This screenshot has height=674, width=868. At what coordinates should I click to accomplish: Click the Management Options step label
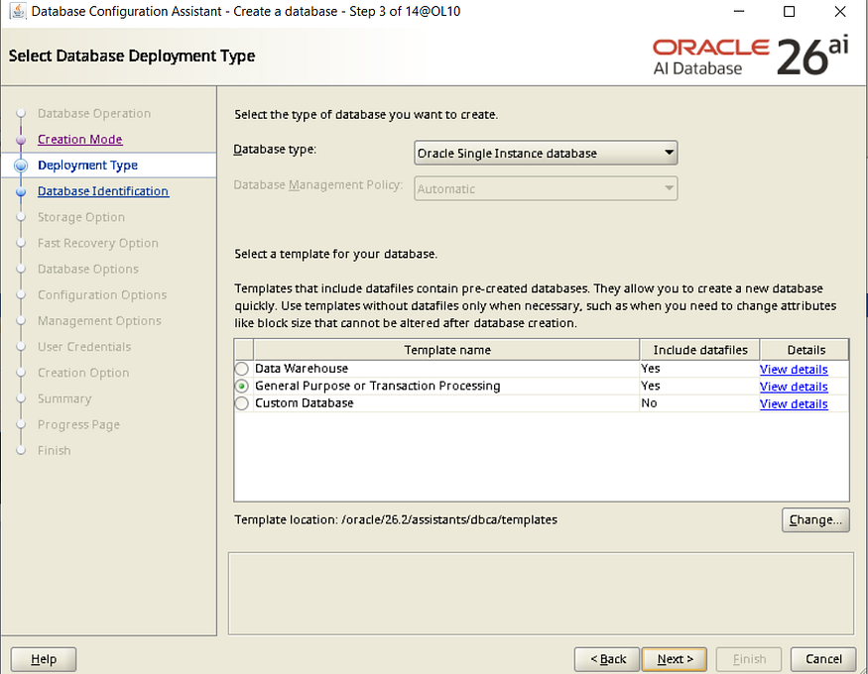[x=99, y=321]
